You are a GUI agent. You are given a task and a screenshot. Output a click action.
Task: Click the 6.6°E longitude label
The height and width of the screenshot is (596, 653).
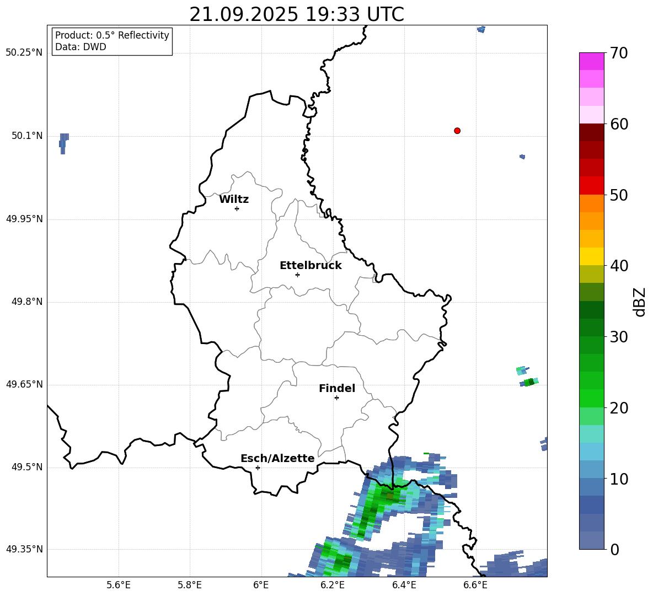click(475, 585)
